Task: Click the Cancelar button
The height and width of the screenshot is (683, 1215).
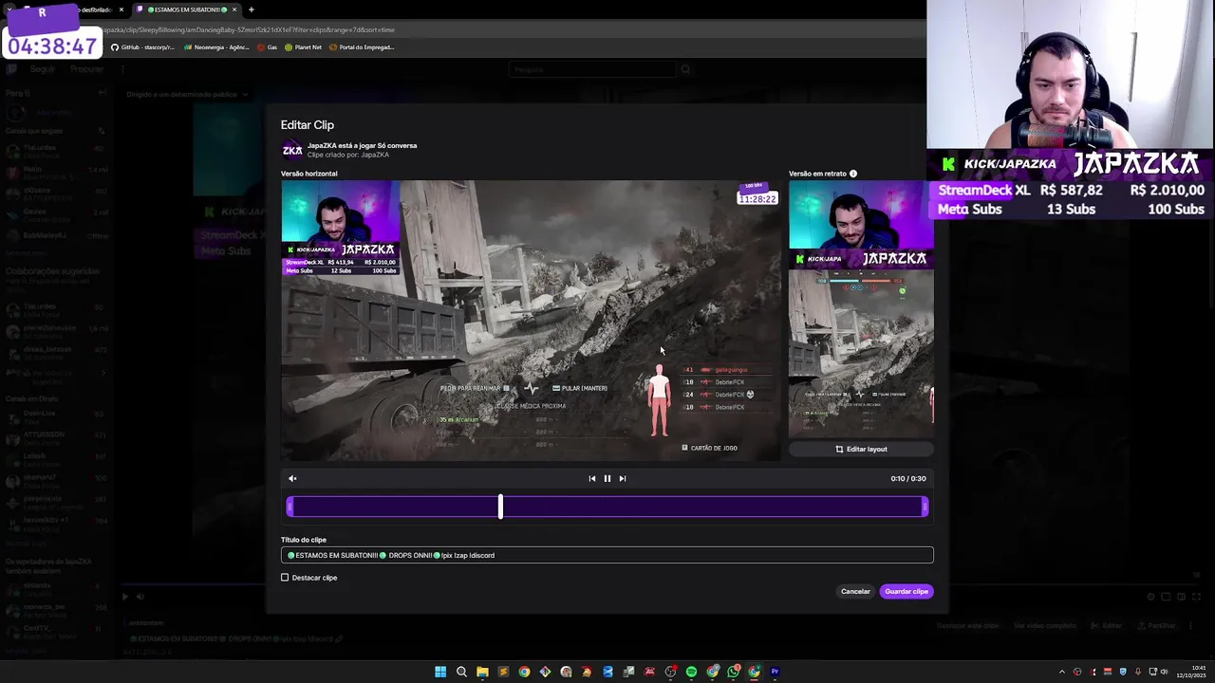Action: [x=855, y=591]
